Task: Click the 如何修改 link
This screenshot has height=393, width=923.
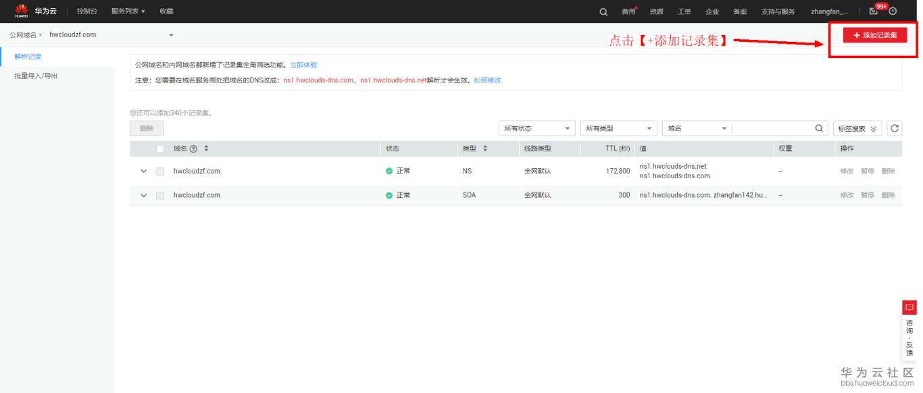Action: point(487,80)
